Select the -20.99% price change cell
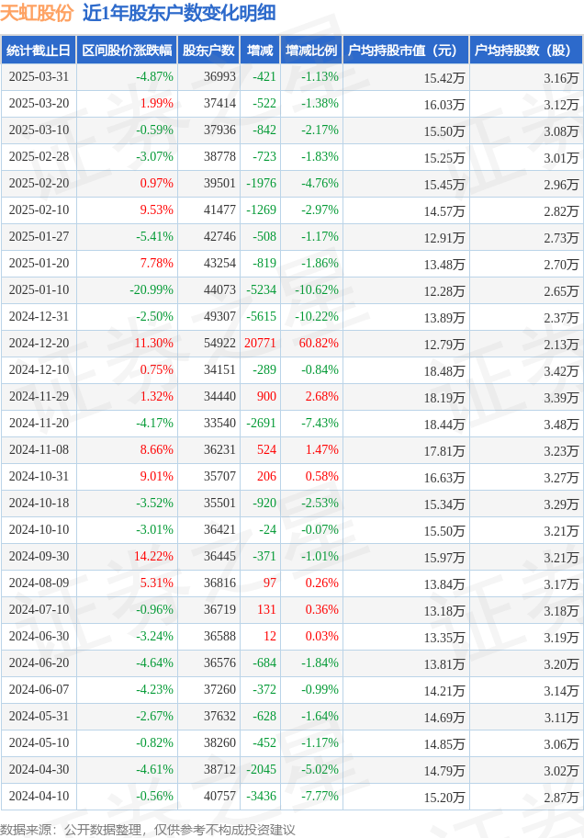Screen dimensions: 584x838 point(152,289)
